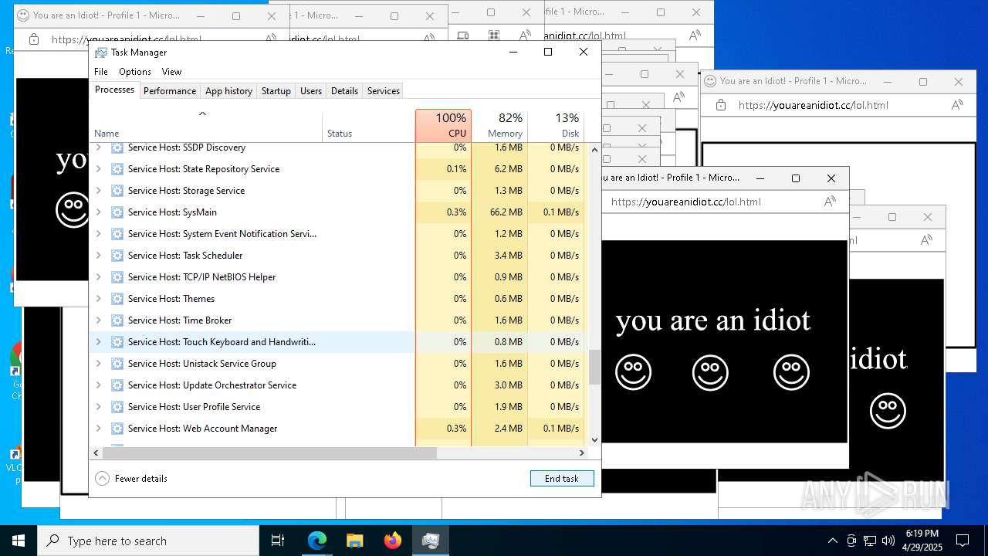Click gear icon of Themes service
Screen dimensions: 988x556
tap(117, 298)
